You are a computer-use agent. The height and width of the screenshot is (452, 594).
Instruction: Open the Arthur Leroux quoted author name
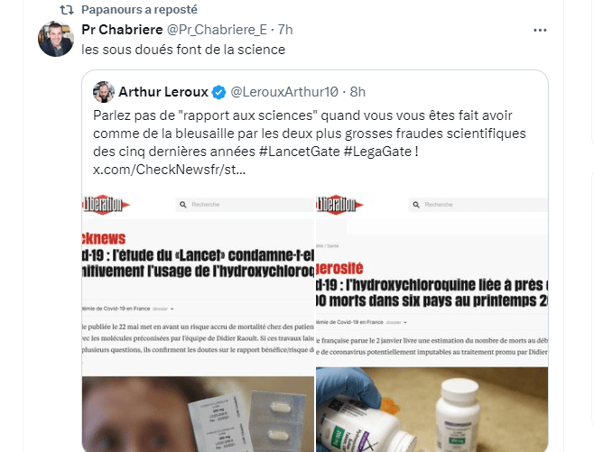point(163,92)
